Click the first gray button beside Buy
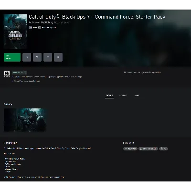The height and width of the screenshot is (191, 191). click(x=27, y=57)
